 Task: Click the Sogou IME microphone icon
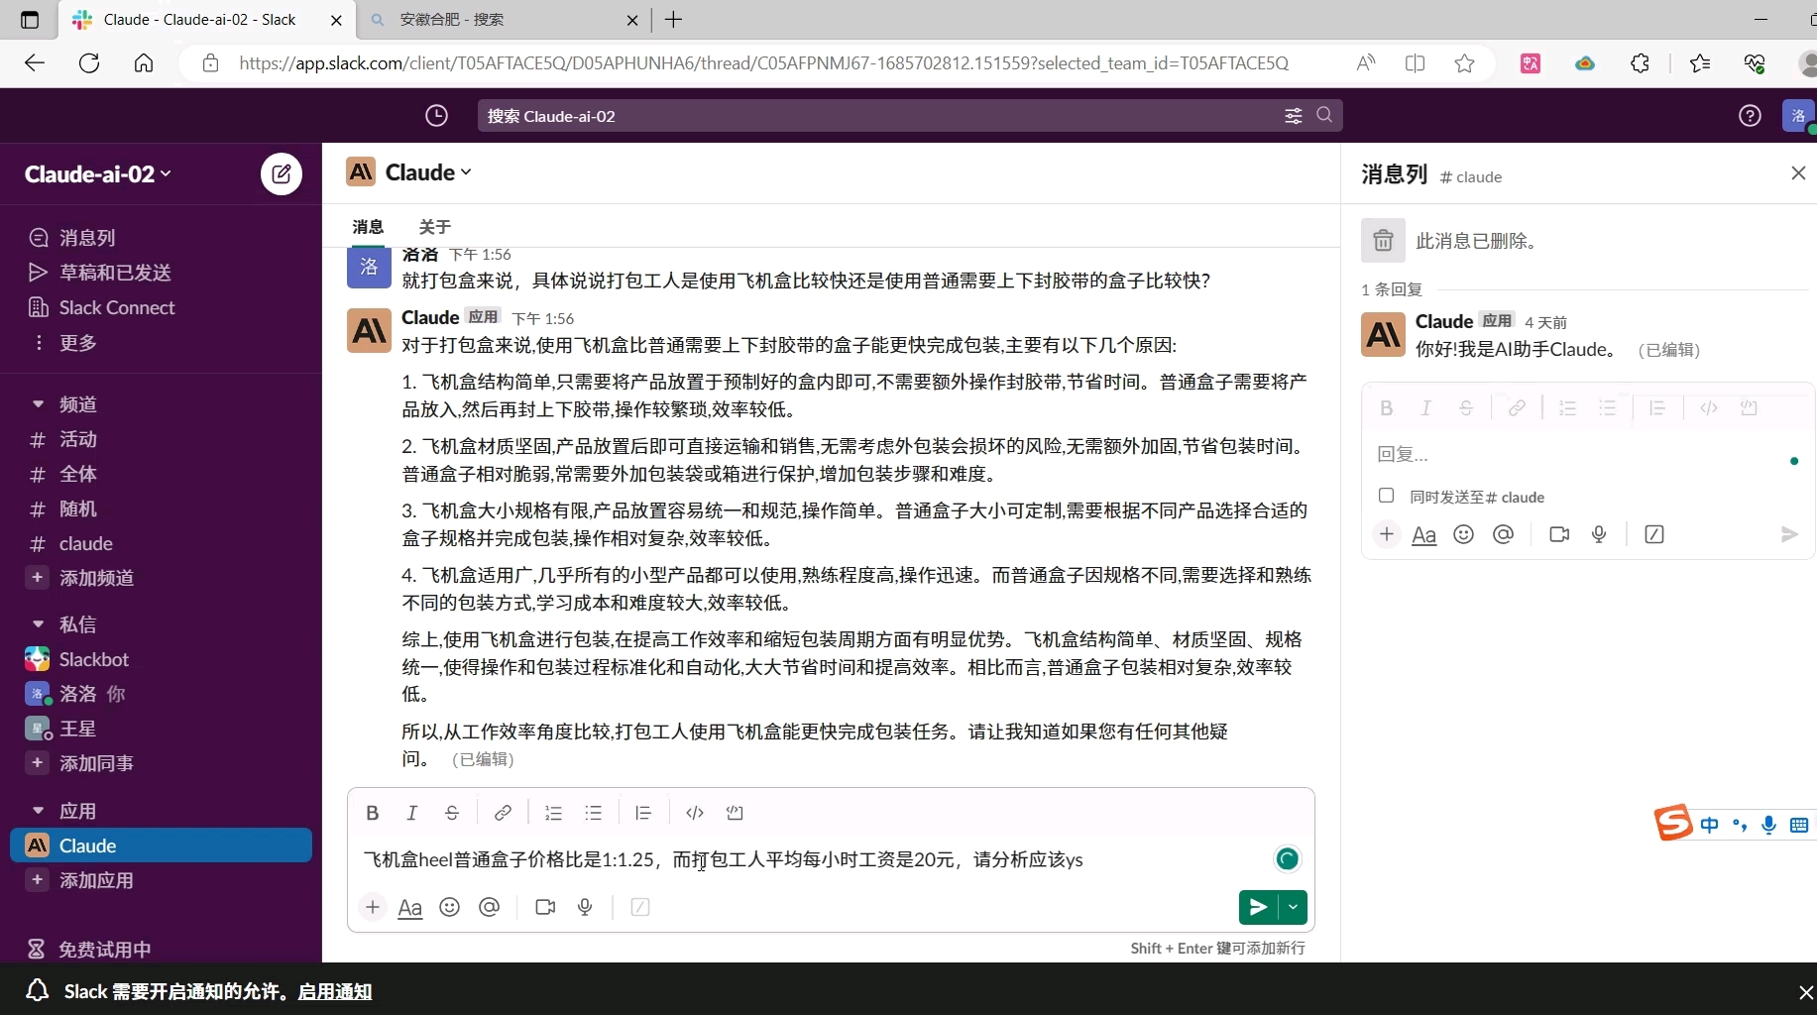(x=1769, y=825)
